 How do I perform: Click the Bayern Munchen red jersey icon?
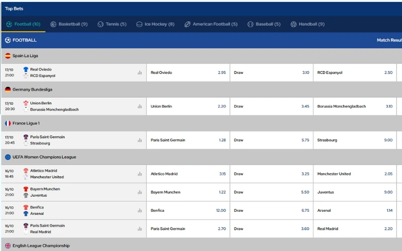click(x=26, y=189)
